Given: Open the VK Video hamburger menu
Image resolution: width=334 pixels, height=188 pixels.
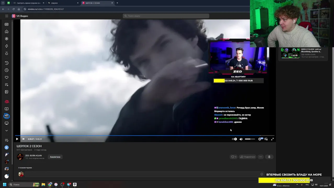Looking at the screenshot, I should tap(7, 16).
